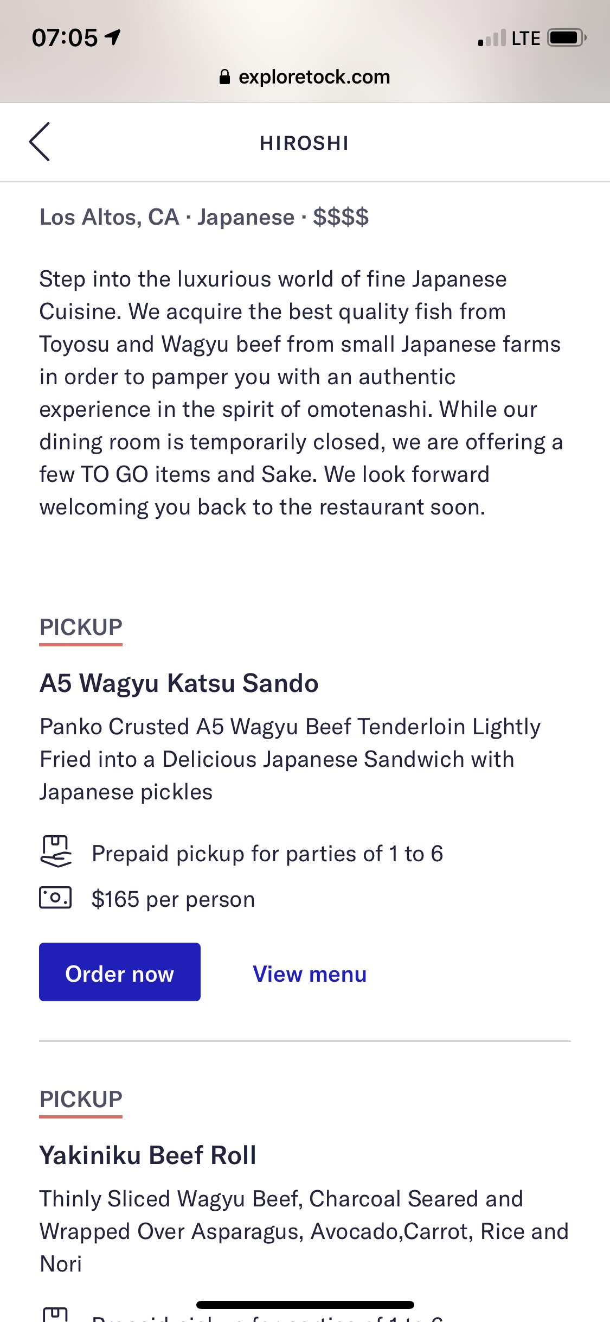The width and height of the screenshot is (610, 1322).
Task: Tap the back chevron arrow
Action: (40, 142)
